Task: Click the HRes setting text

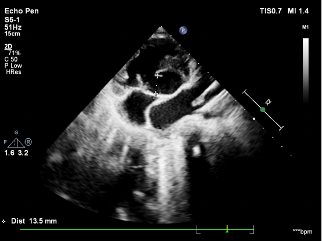Action: click(13, 72)
